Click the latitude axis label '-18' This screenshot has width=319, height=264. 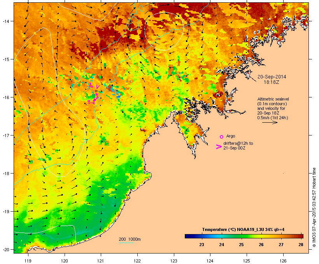pyautogui.click(x=6, y=174)
